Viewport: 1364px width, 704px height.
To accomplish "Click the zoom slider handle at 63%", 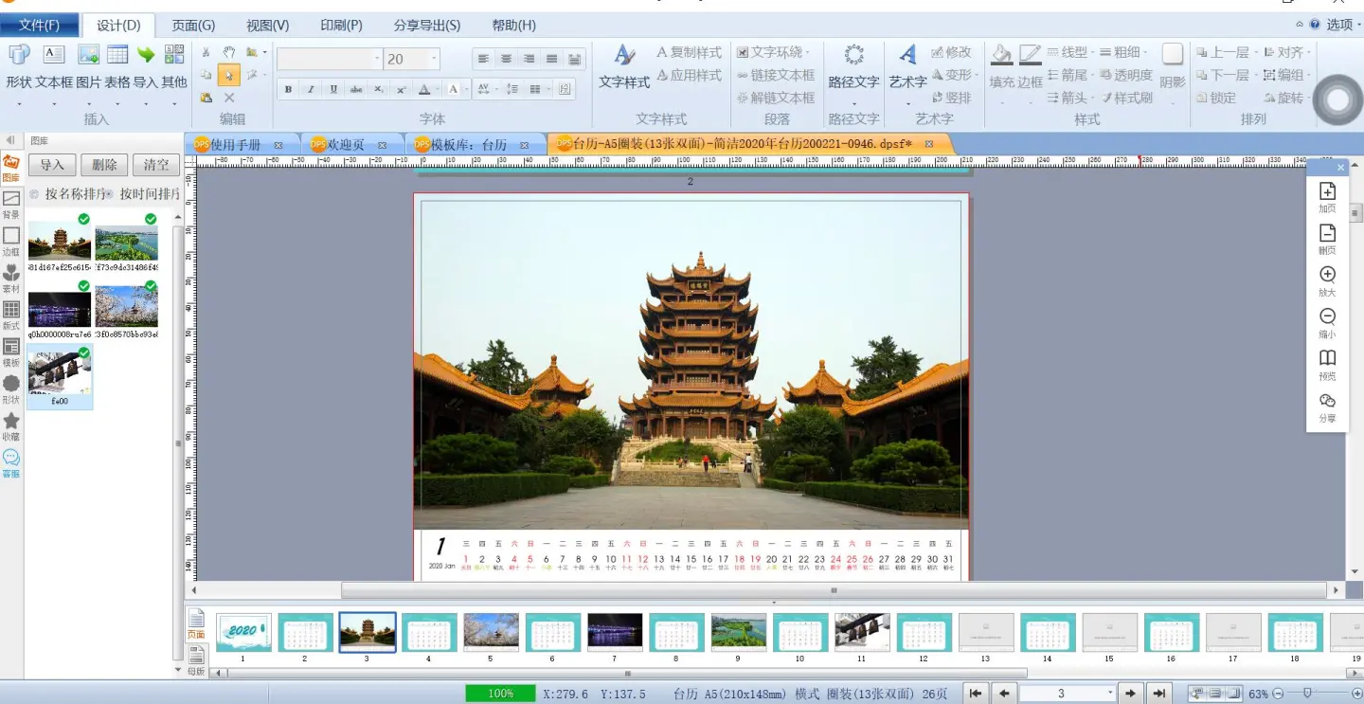I will [x=1308, y=694].
